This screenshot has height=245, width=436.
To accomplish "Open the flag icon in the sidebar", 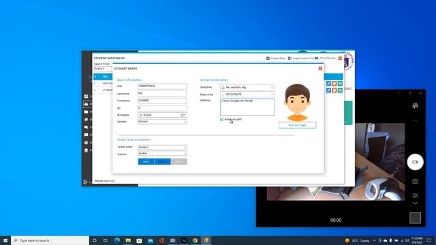I will pyautogui.click(x=87, y=120).
